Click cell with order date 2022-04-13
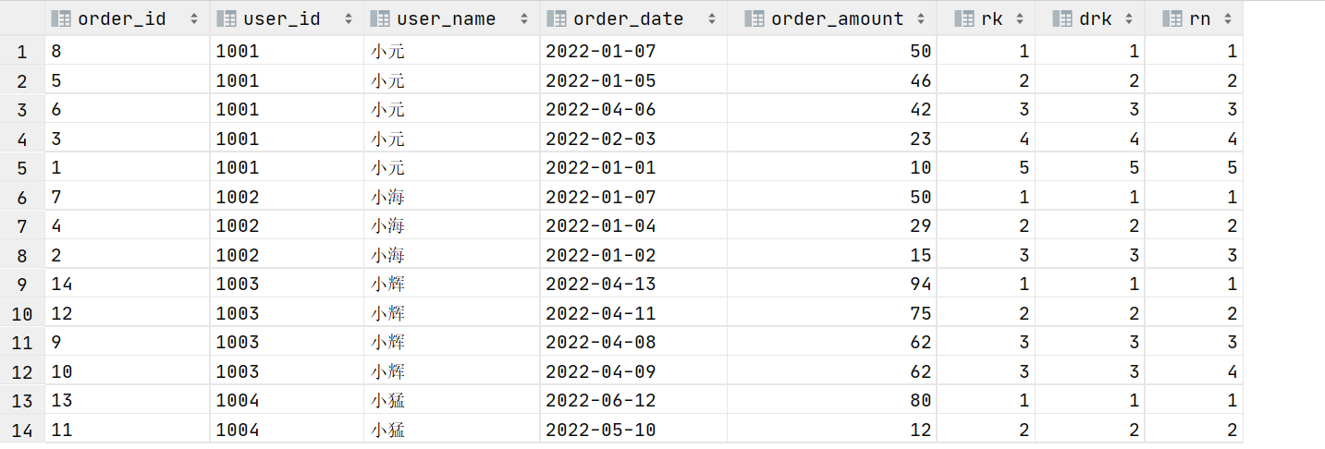 click(633, 285)
